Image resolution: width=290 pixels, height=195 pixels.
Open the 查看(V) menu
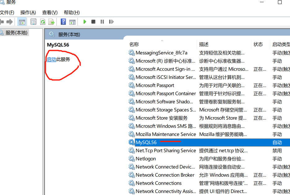click(x=50, y=12)
